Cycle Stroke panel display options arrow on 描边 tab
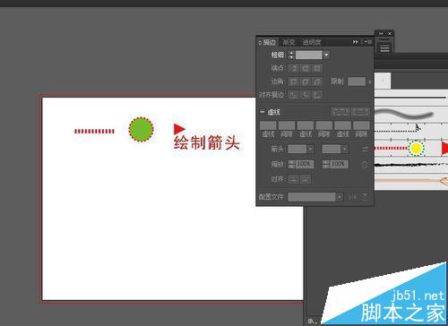448x326 pixels. click(x=260, y=42)
